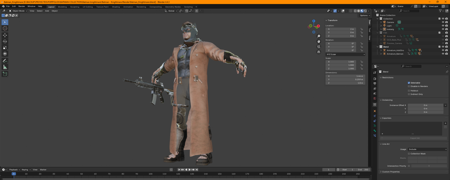Click the viewport zoom magnifier icon
This screenshot has height=180, width=450.
pos(319,36)
